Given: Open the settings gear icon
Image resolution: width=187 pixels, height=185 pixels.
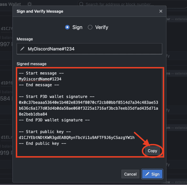Looking at the screenshot, I should click(x=29, y=4).
